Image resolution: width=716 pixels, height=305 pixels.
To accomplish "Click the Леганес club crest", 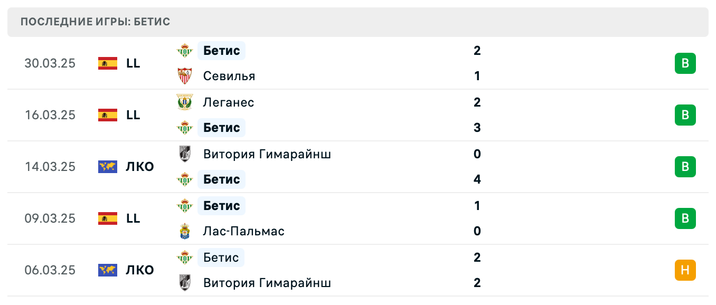I will 185,102.
